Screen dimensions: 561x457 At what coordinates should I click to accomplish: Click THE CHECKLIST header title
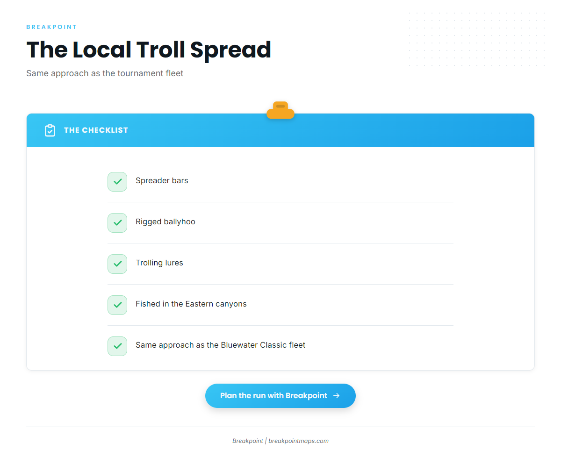[x=96, y=130]
